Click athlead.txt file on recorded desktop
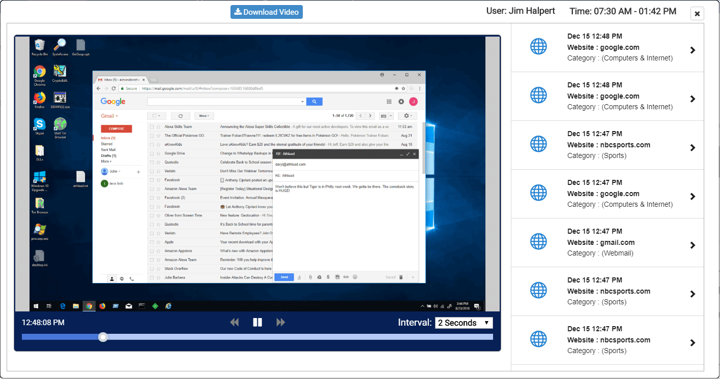The height and width of the screenshot is (379, 720). point(80,179)
